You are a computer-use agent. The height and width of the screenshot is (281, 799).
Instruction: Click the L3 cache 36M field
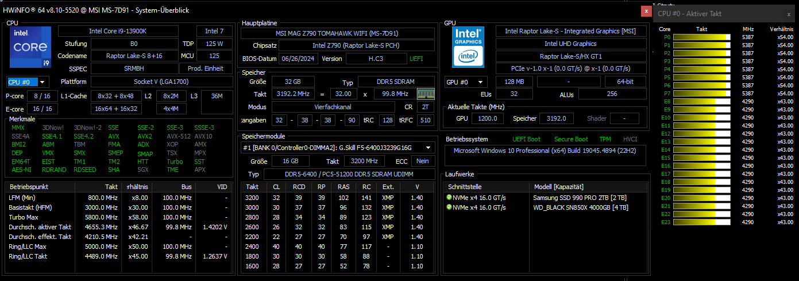tap(217, 101)
